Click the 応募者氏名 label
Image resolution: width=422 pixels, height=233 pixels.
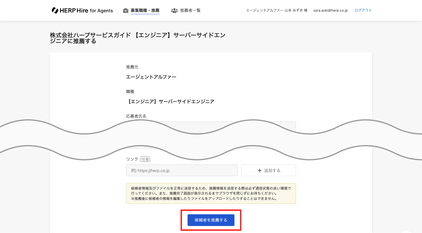136,116
